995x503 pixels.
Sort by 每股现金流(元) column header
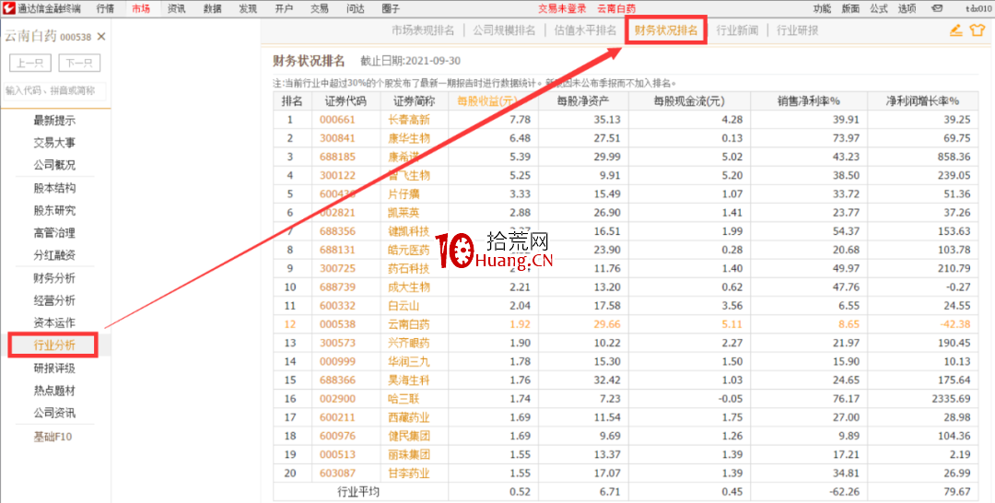[x=689, y=100]
